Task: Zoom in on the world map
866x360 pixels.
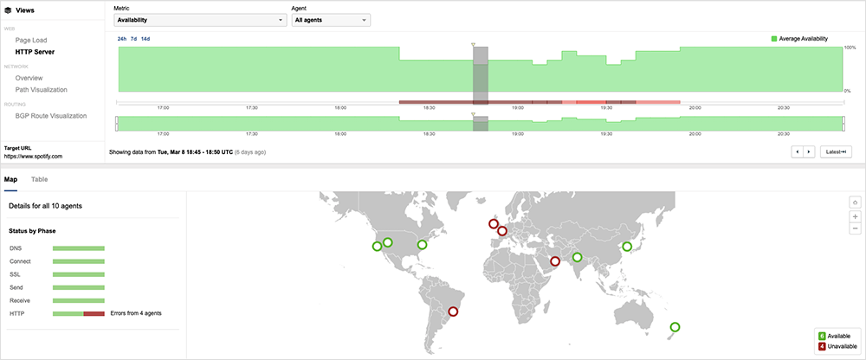Action: tap(856, 215)
